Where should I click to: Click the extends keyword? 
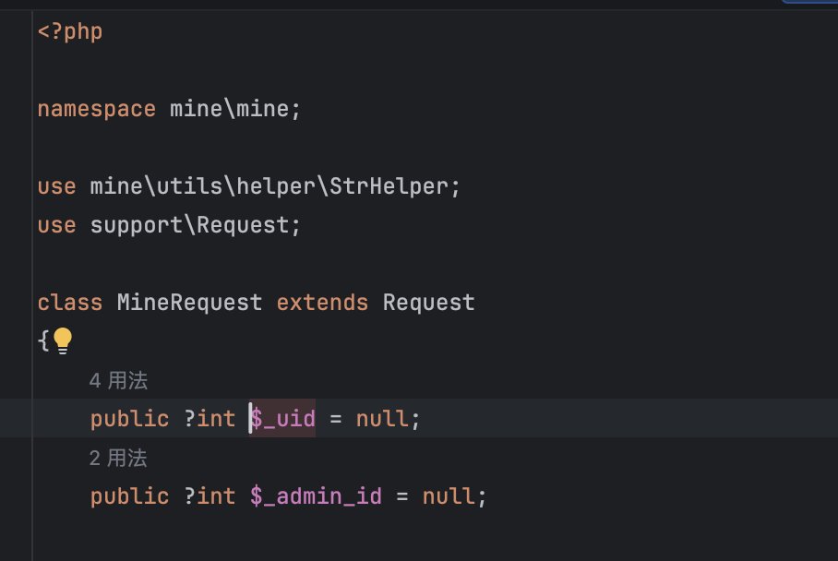[x=322, y=303]
